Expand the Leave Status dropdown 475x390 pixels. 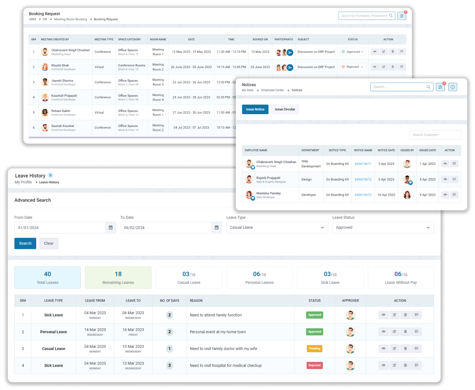pos(383,228)
